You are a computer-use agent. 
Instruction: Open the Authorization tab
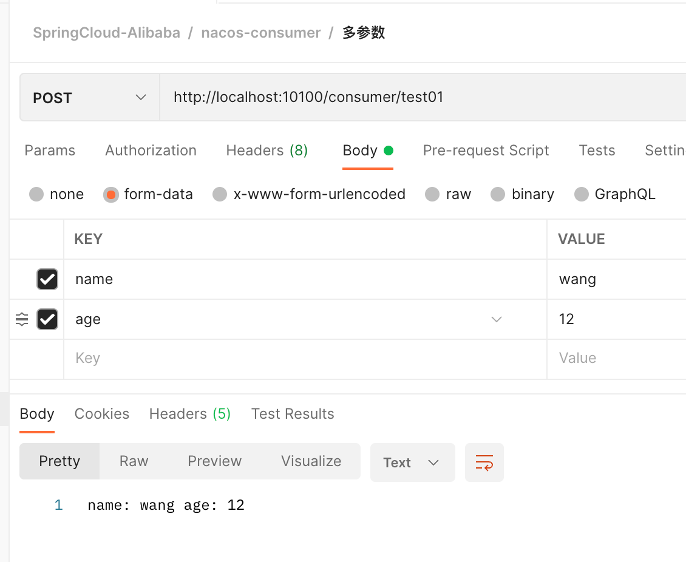pos(151,151)
